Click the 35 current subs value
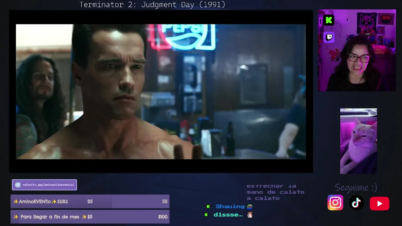This screenshot has height=226, width=402. 90,202
